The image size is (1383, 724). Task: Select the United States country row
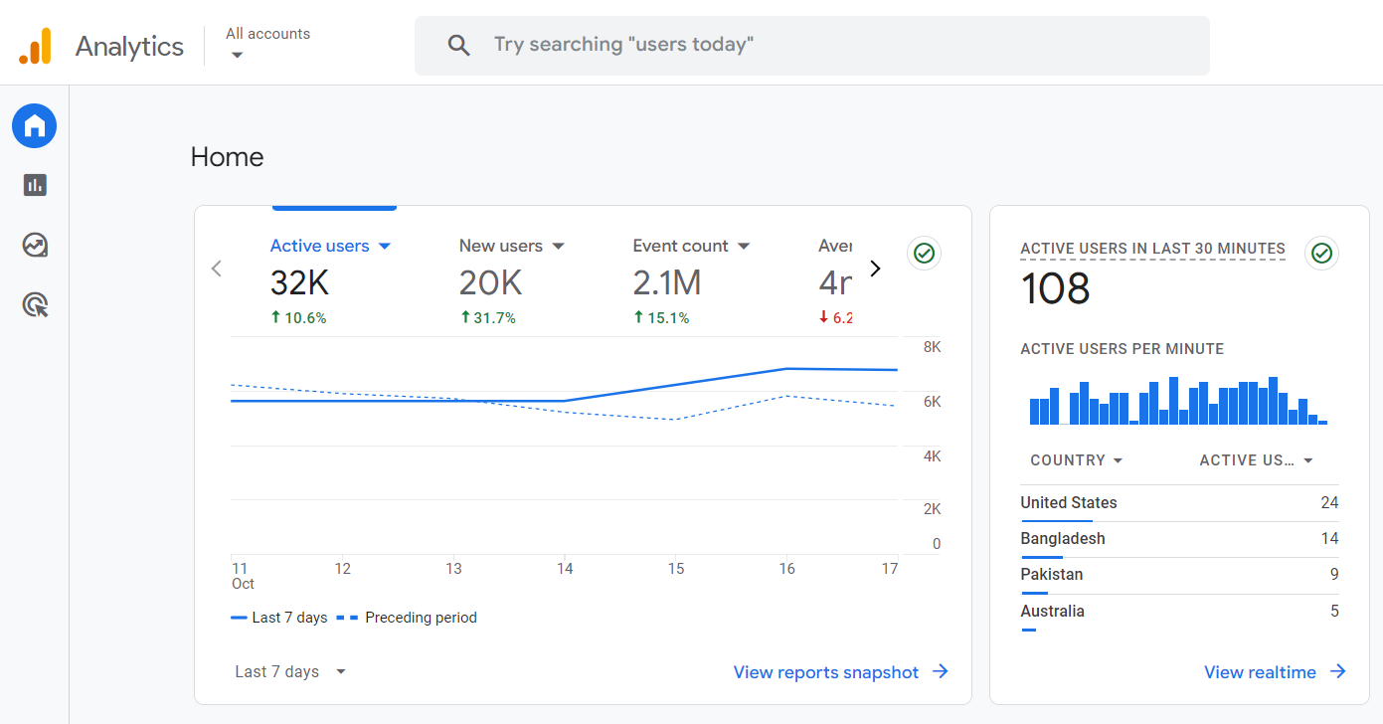point(1068,502)
